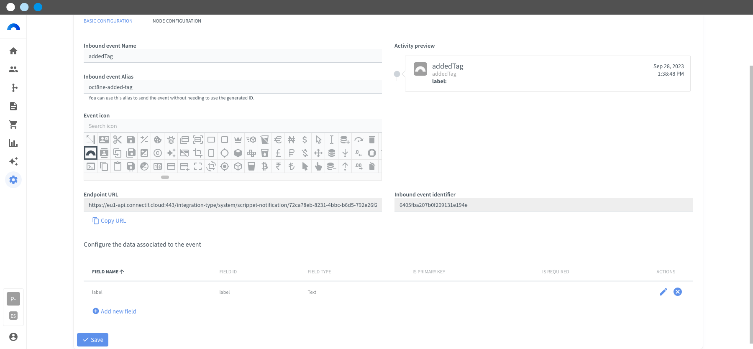753x349 pixels.
Task: Open the settings gear in sidebar
Action: (13, 180)
